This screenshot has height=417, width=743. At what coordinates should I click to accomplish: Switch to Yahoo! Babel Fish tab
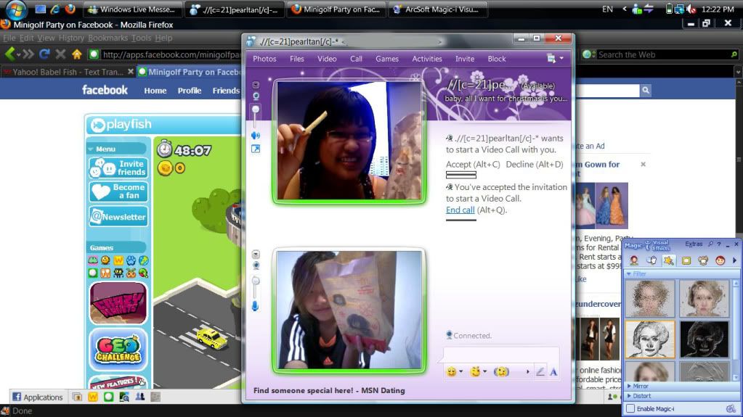tap(68, 72)
